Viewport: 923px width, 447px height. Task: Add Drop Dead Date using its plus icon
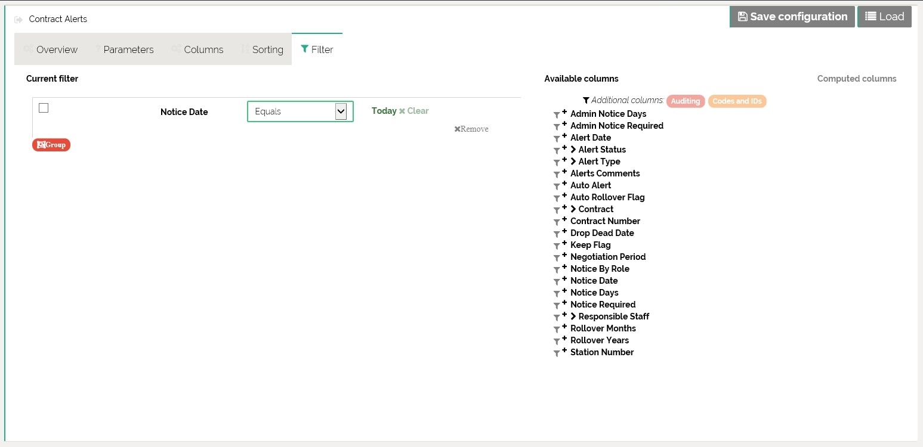pos(564,232)
